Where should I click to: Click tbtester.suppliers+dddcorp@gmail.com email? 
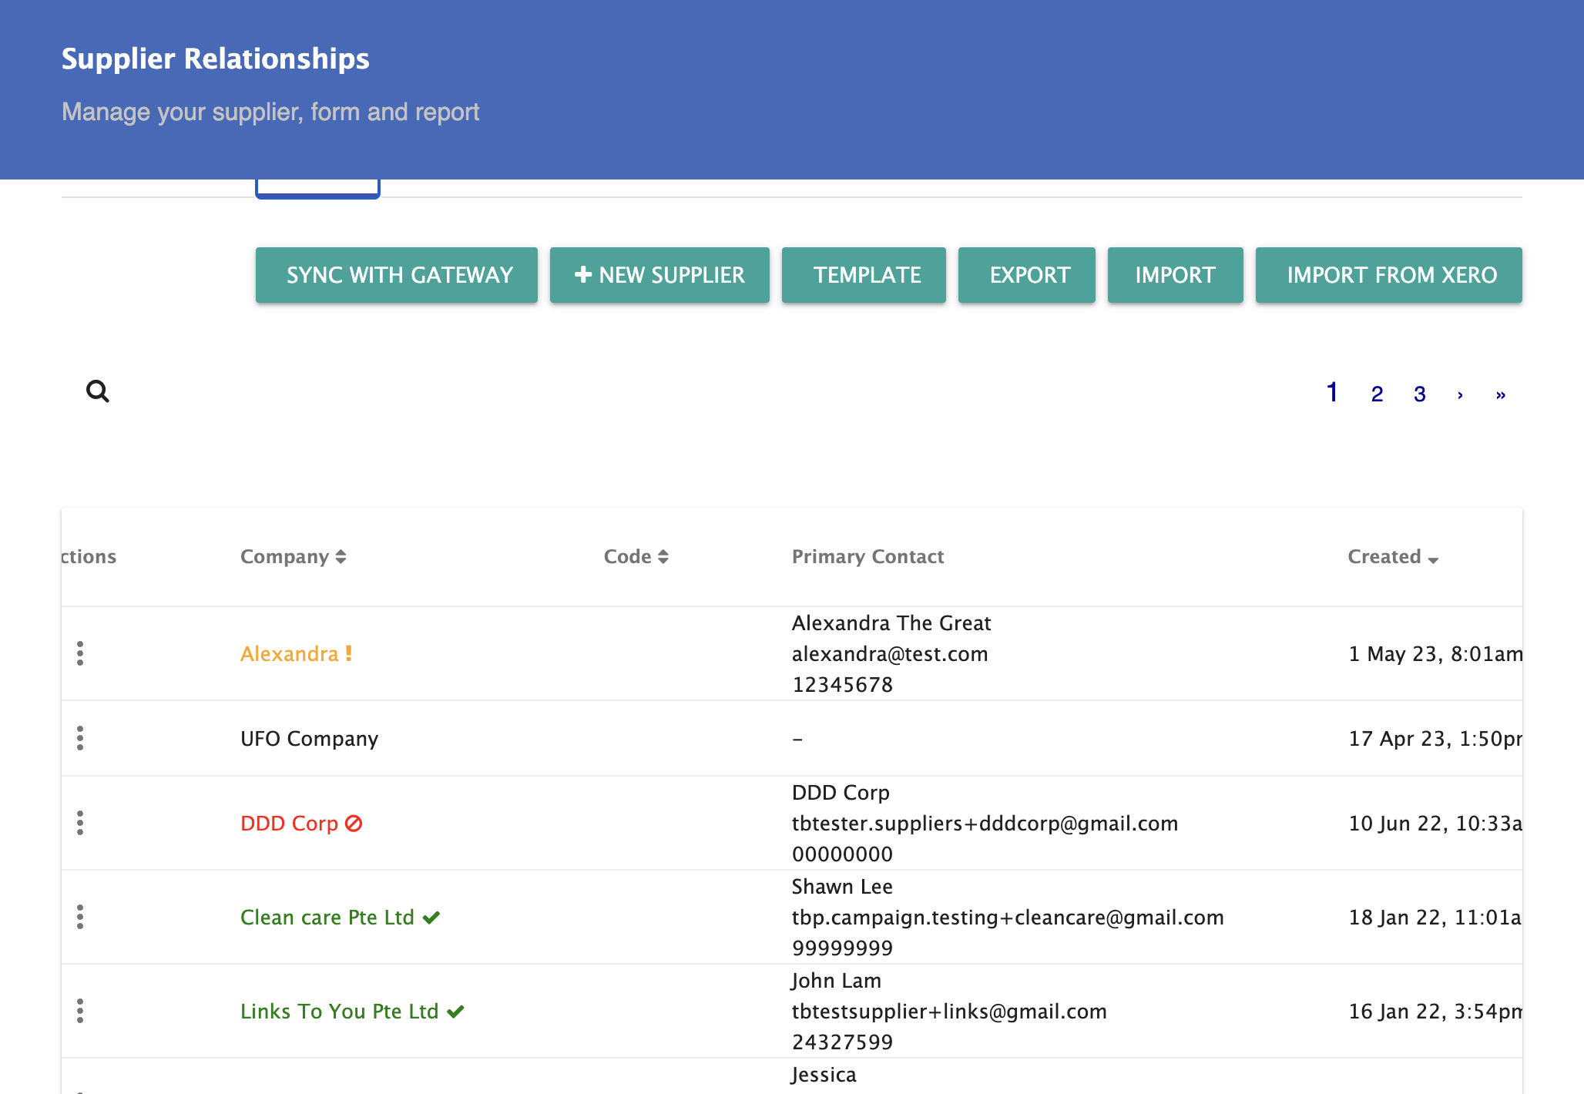click(x=985, y=824)
